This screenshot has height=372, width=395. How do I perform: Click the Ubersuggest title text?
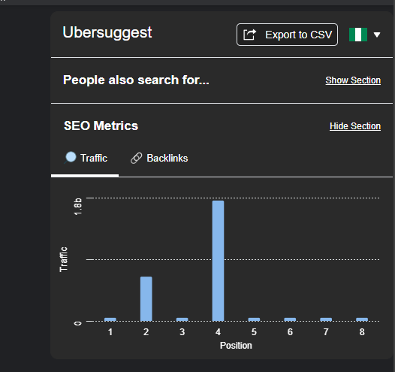(x=107, y=33)
